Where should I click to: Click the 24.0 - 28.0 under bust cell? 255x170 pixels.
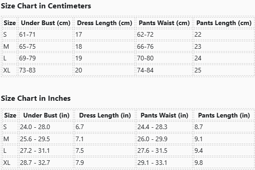click(x=46, y=127)
